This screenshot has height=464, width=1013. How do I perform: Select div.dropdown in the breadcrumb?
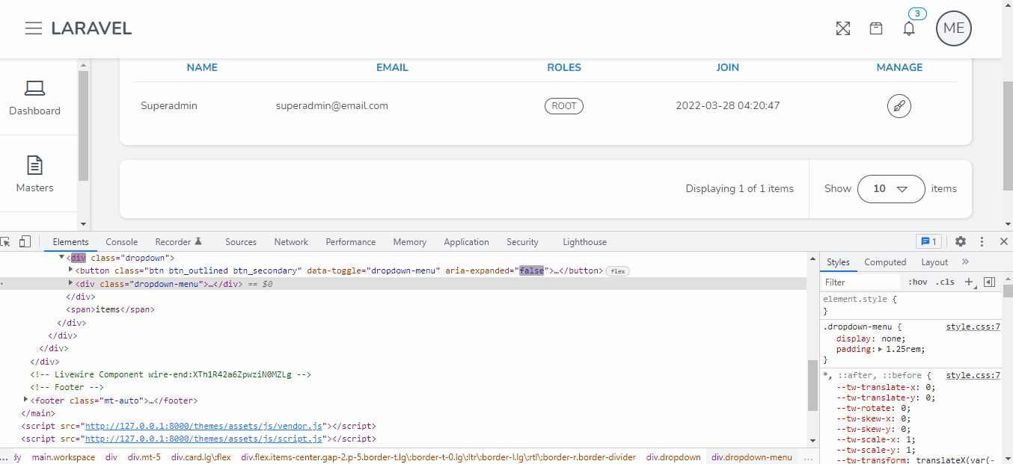(x=673, y=457)
